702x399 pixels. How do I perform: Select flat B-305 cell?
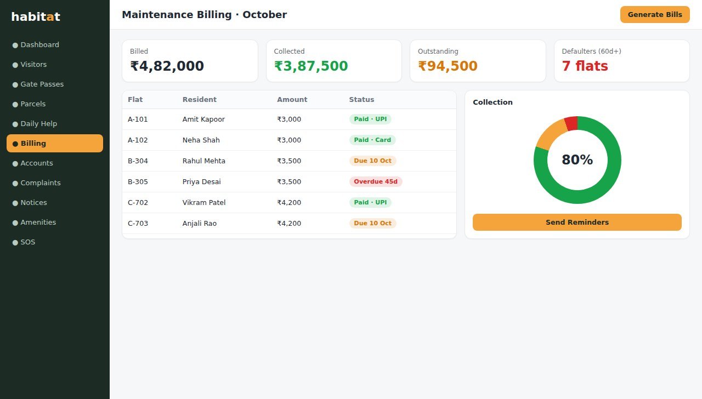[138, 182]
